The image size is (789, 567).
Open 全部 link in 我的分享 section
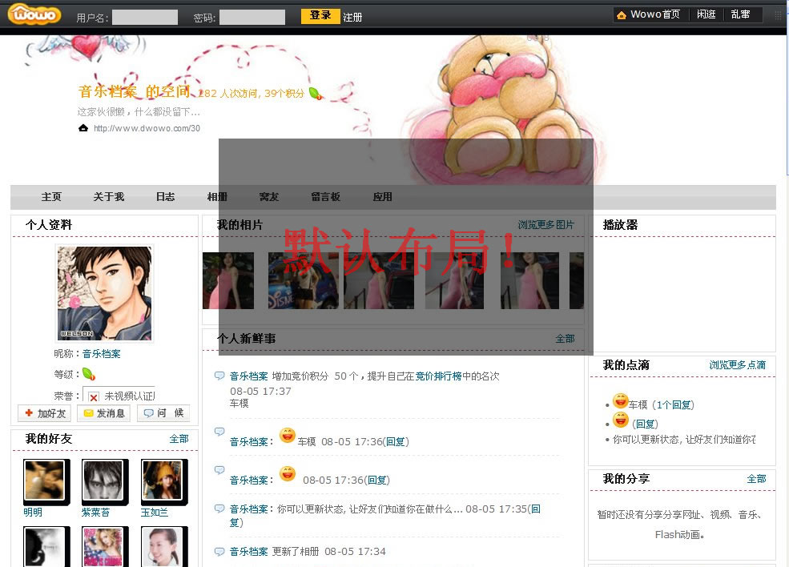coord(756,478)
